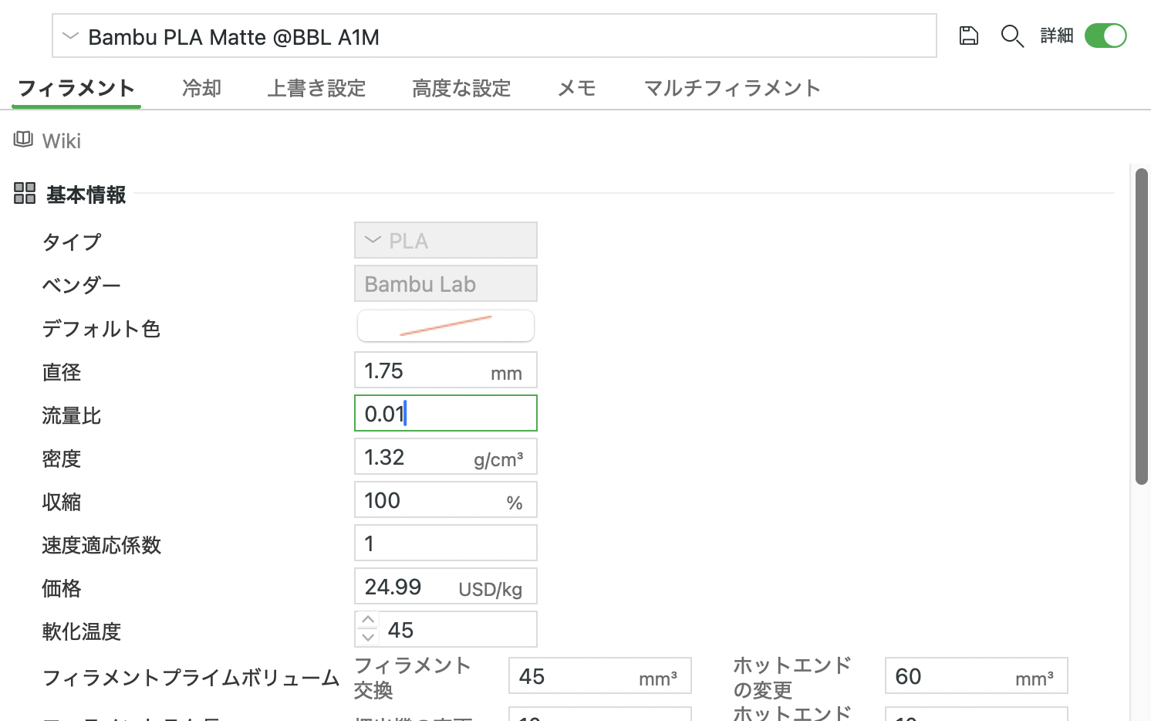Click the Wiki book icon
The width and height of the screenshot is (1151, 721).
click(22, 139)
